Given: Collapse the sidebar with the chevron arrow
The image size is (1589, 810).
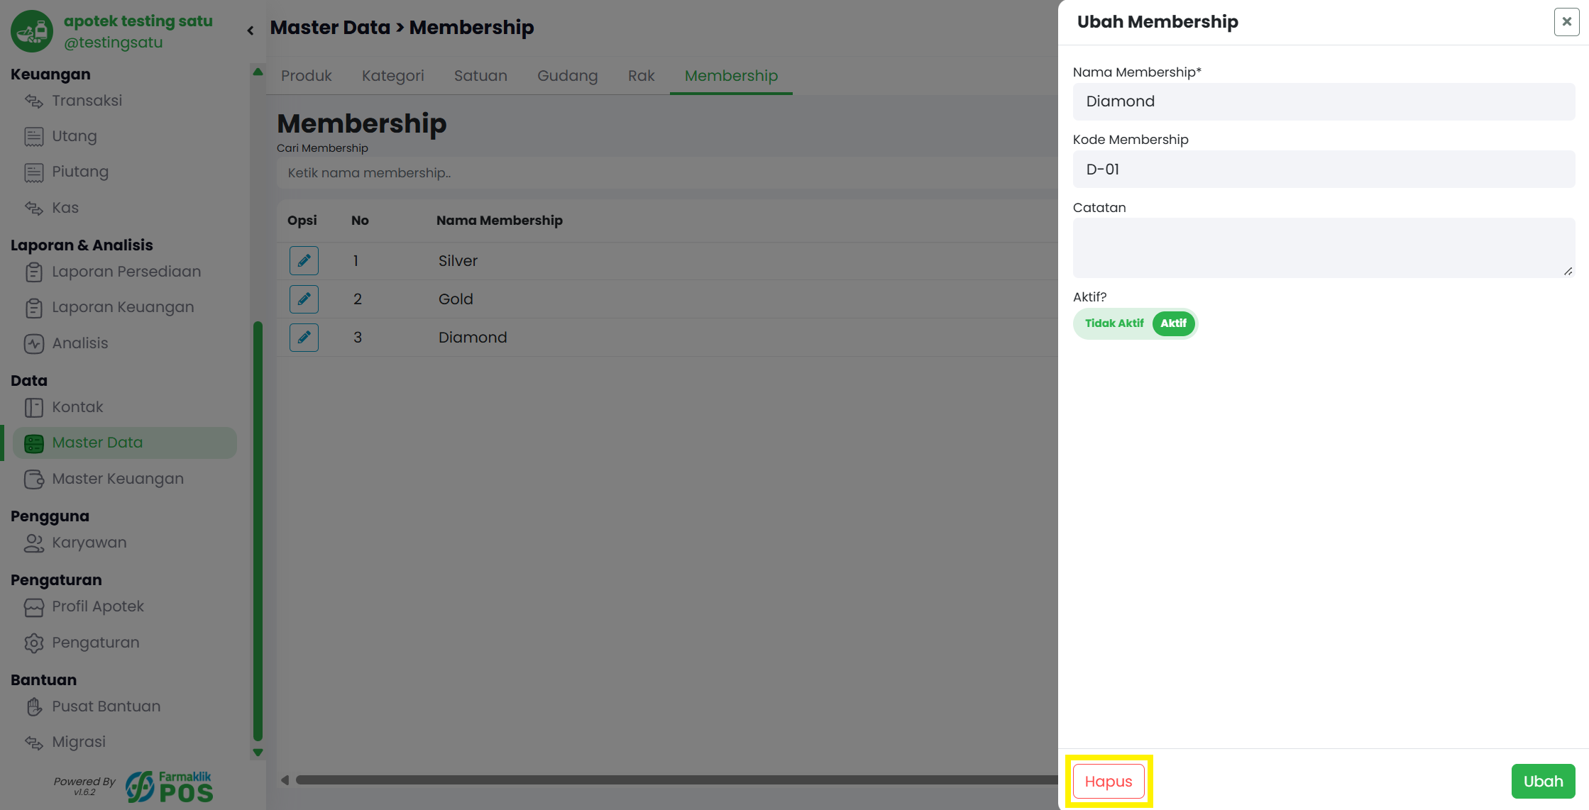Looking at the screenshot, I should click(x=251, y=30).
